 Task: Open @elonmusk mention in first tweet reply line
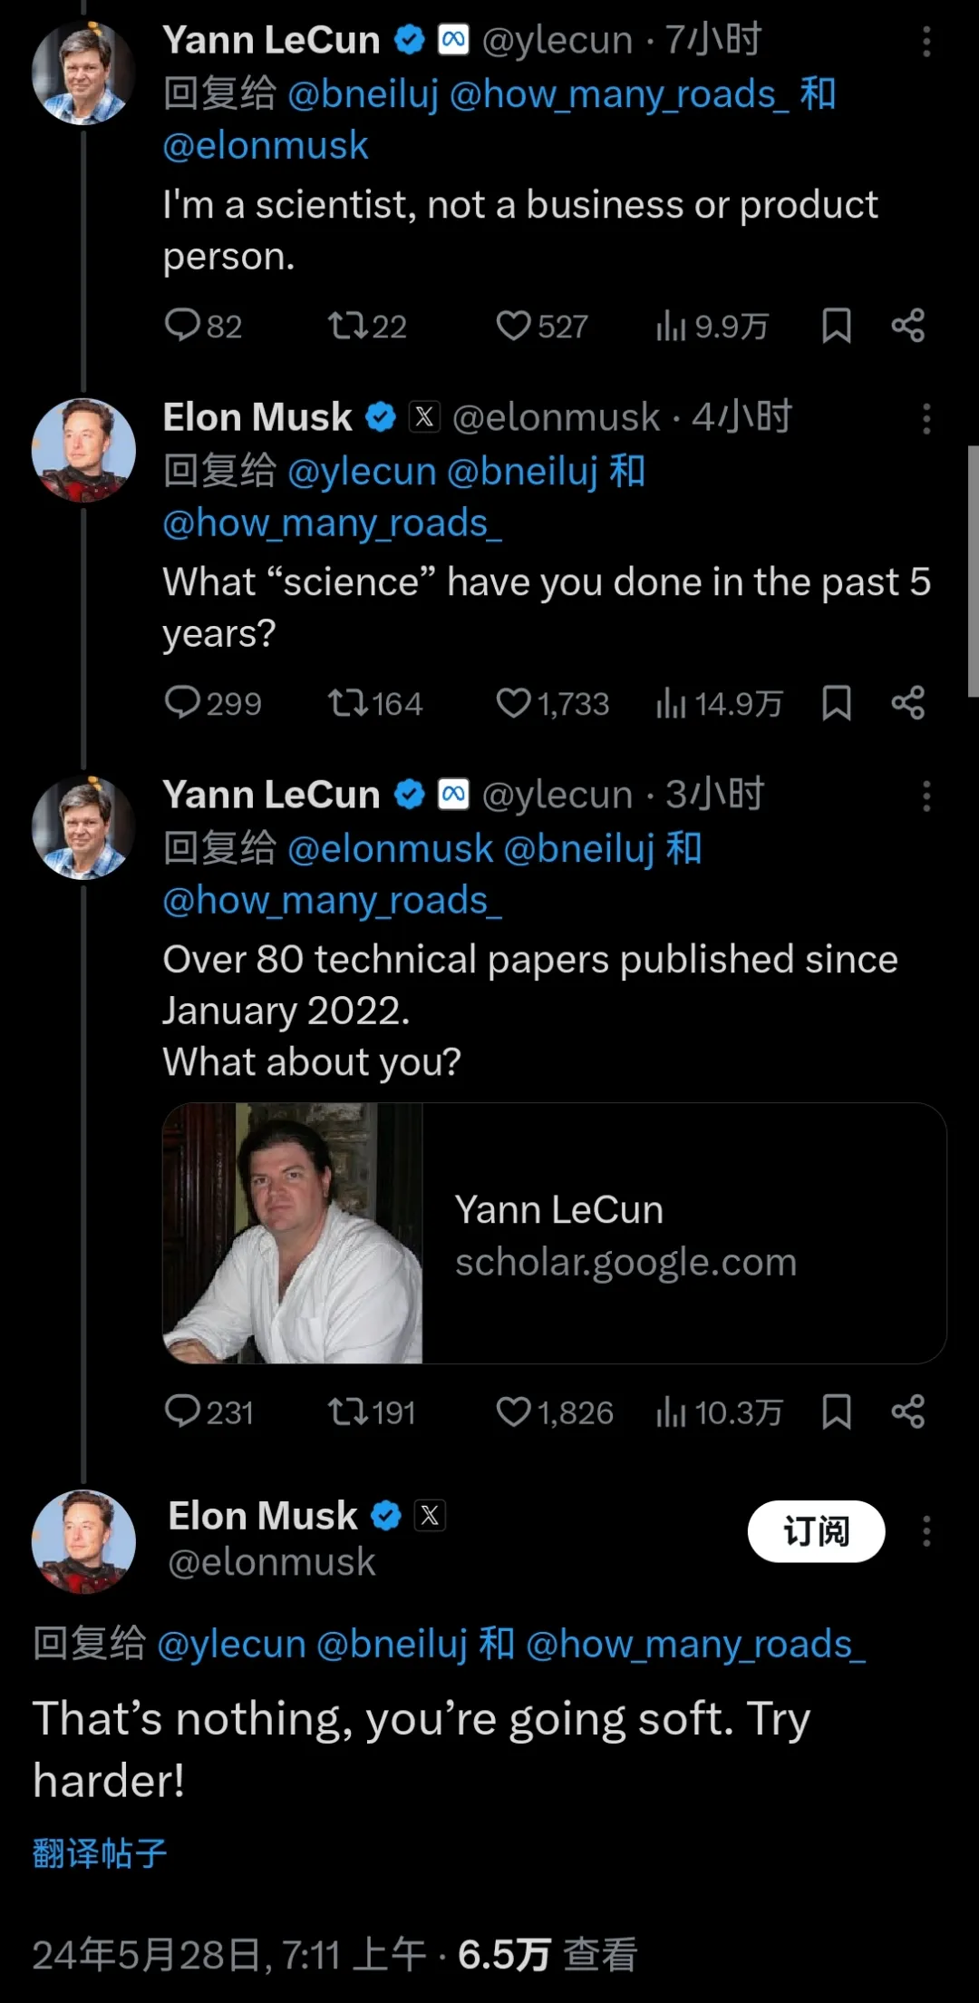pyautogui.click(x=266, y=146)
